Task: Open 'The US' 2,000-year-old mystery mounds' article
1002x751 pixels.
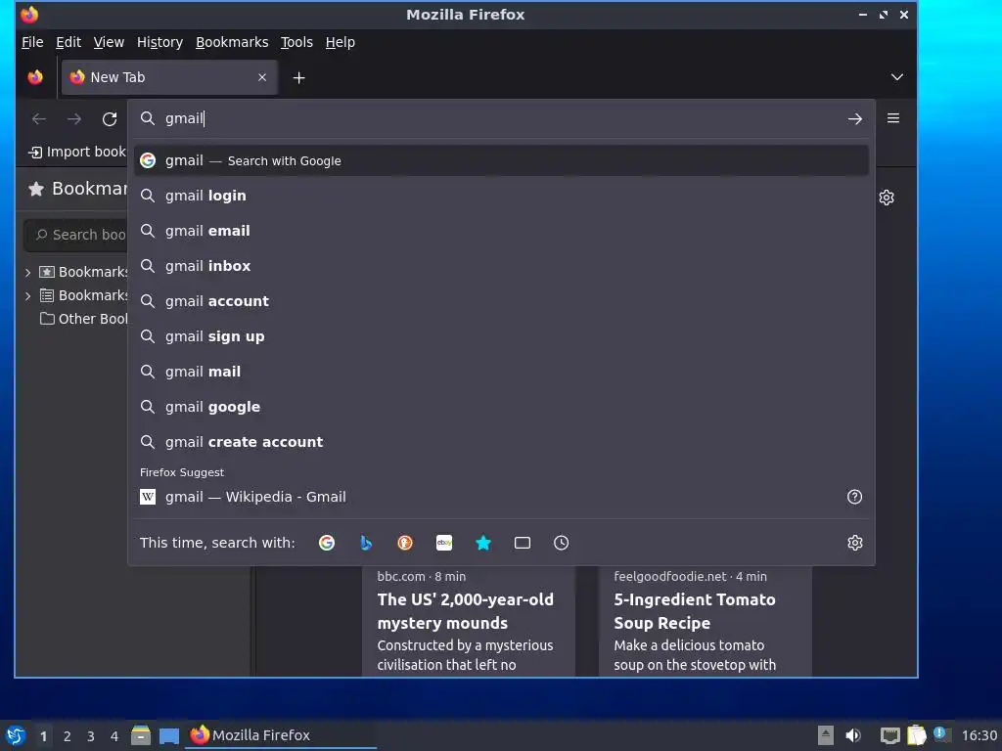Action: coord(465,611)
